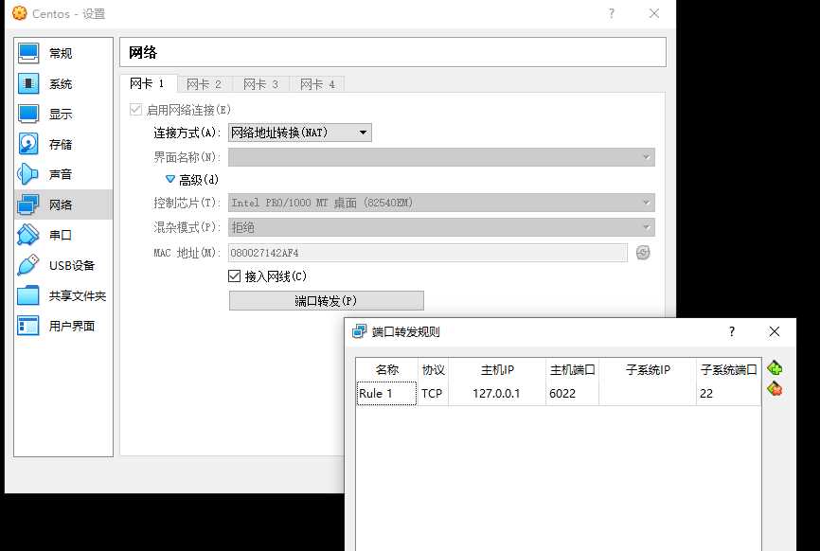
Task: Open the 显示 (Display) monitor icon
Action: (x=28, y=114)
